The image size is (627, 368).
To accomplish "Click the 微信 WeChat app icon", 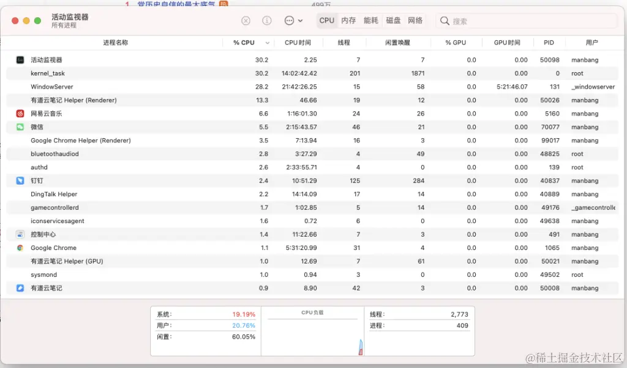I will pos(20,127).
